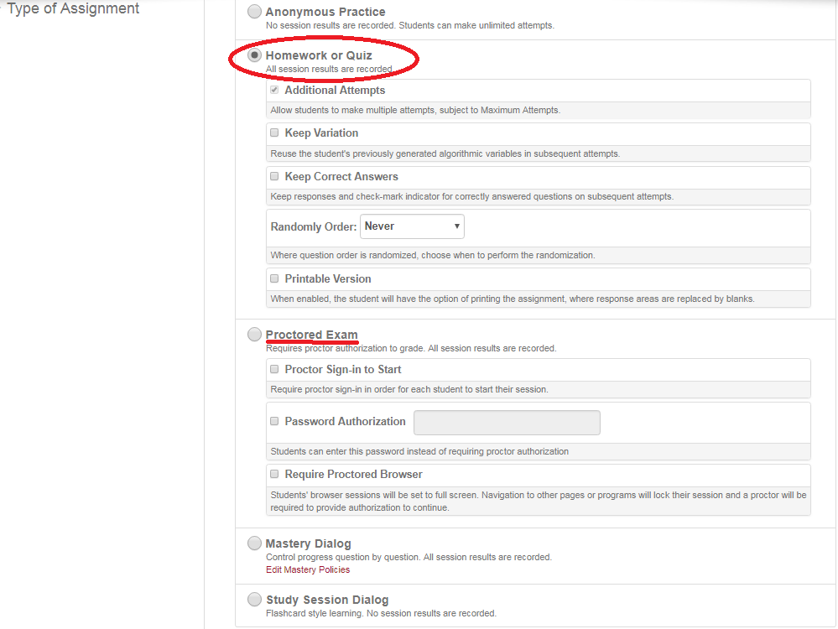
Task: Choose the Homework or Quiz option
Action: pyautogui.click(x=254, y=55)
